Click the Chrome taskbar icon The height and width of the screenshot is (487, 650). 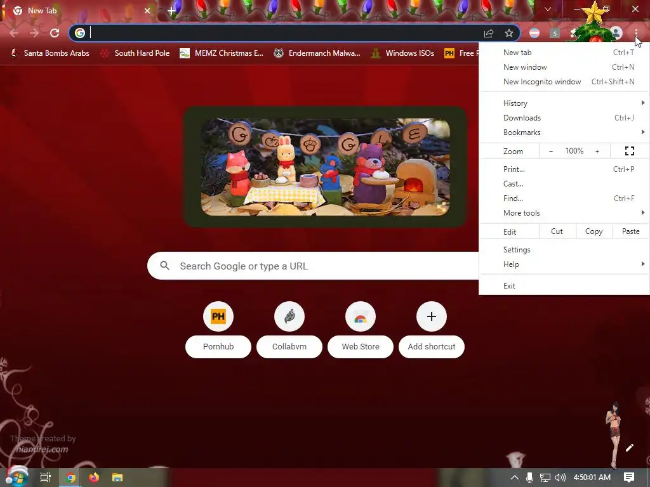click(70, 477)
